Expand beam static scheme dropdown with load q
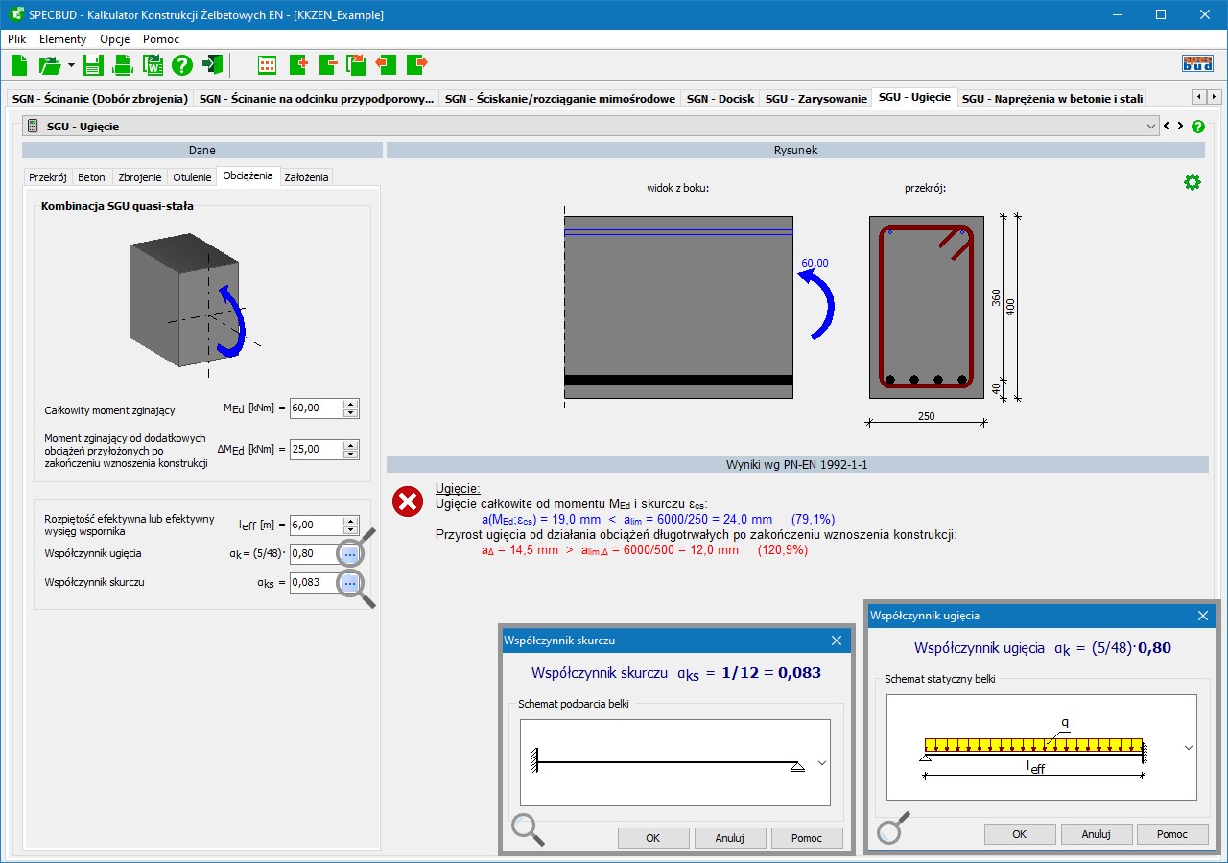1228x863 pixels. coord(1190,748)
